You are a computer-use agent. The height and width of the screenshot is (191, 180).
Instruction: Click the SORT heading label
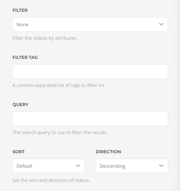pos(19,152)
